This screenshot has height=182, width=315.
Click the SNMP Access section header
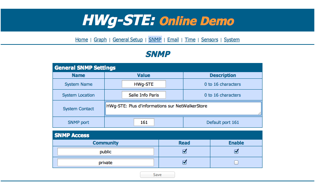point(157,135)
